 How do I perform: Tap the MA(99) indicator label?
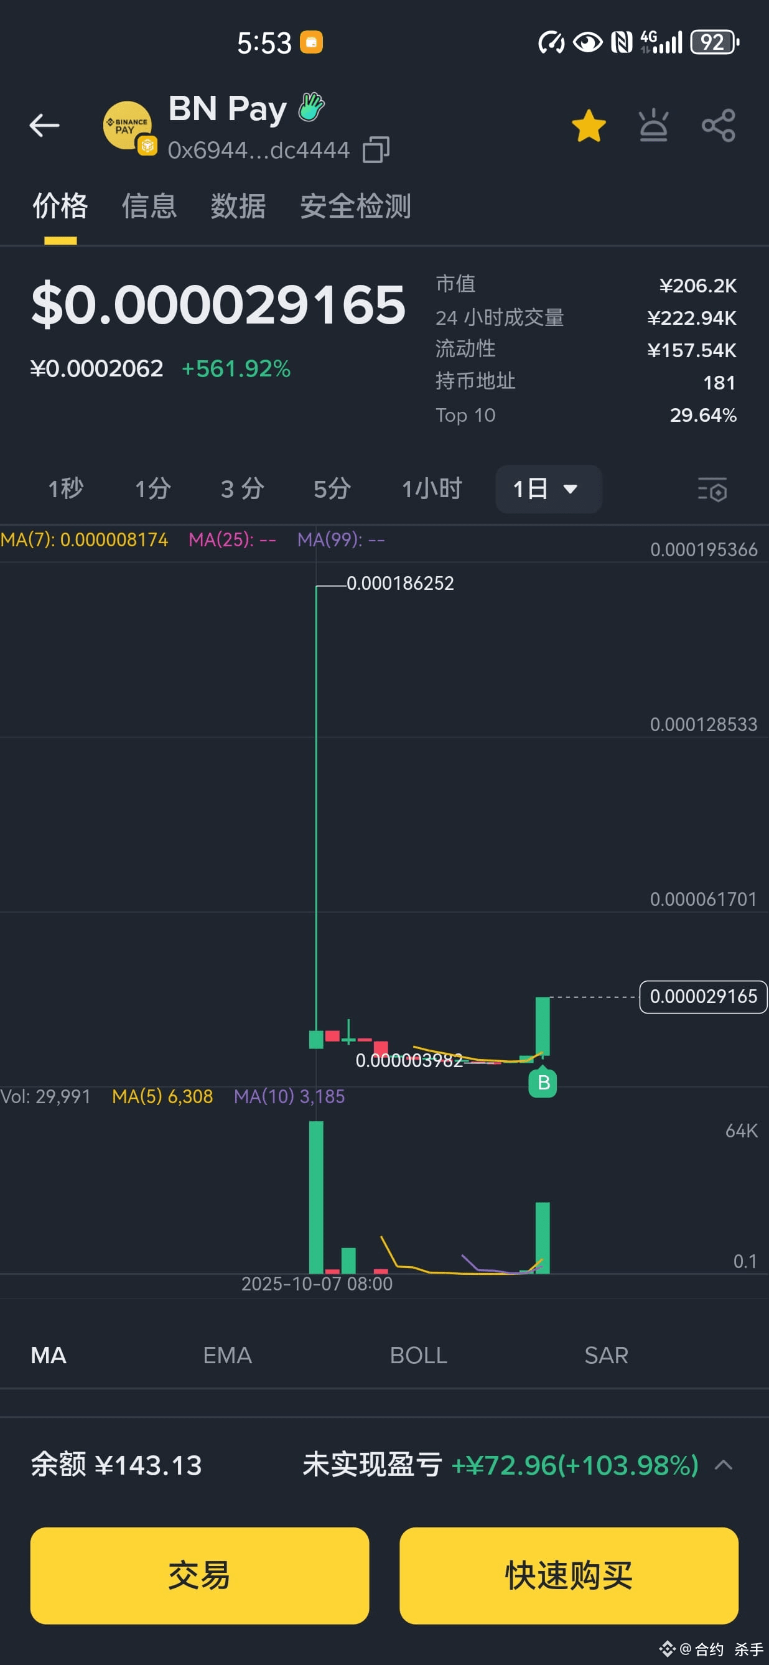click(x=340, y=539)
